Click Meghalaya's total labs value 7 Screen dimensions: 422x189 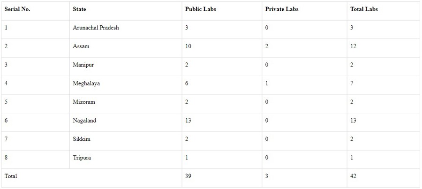pos(352,83)
